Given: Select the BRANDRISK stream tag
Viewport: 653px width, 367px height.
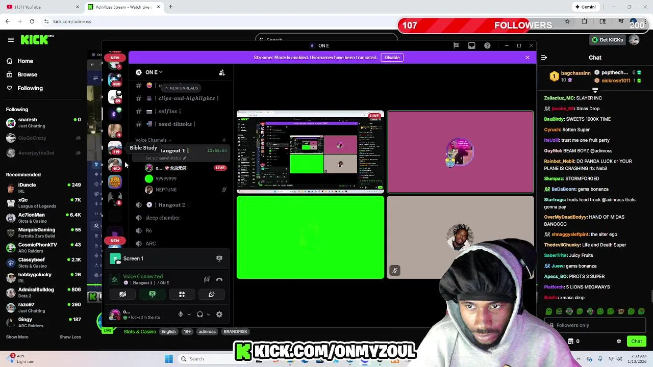Looking at the screenshot, I should click(x=235, y=332).
